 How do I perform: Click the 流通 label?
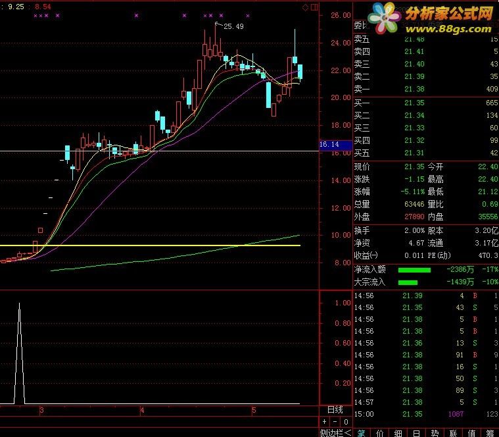pos(435,243)
